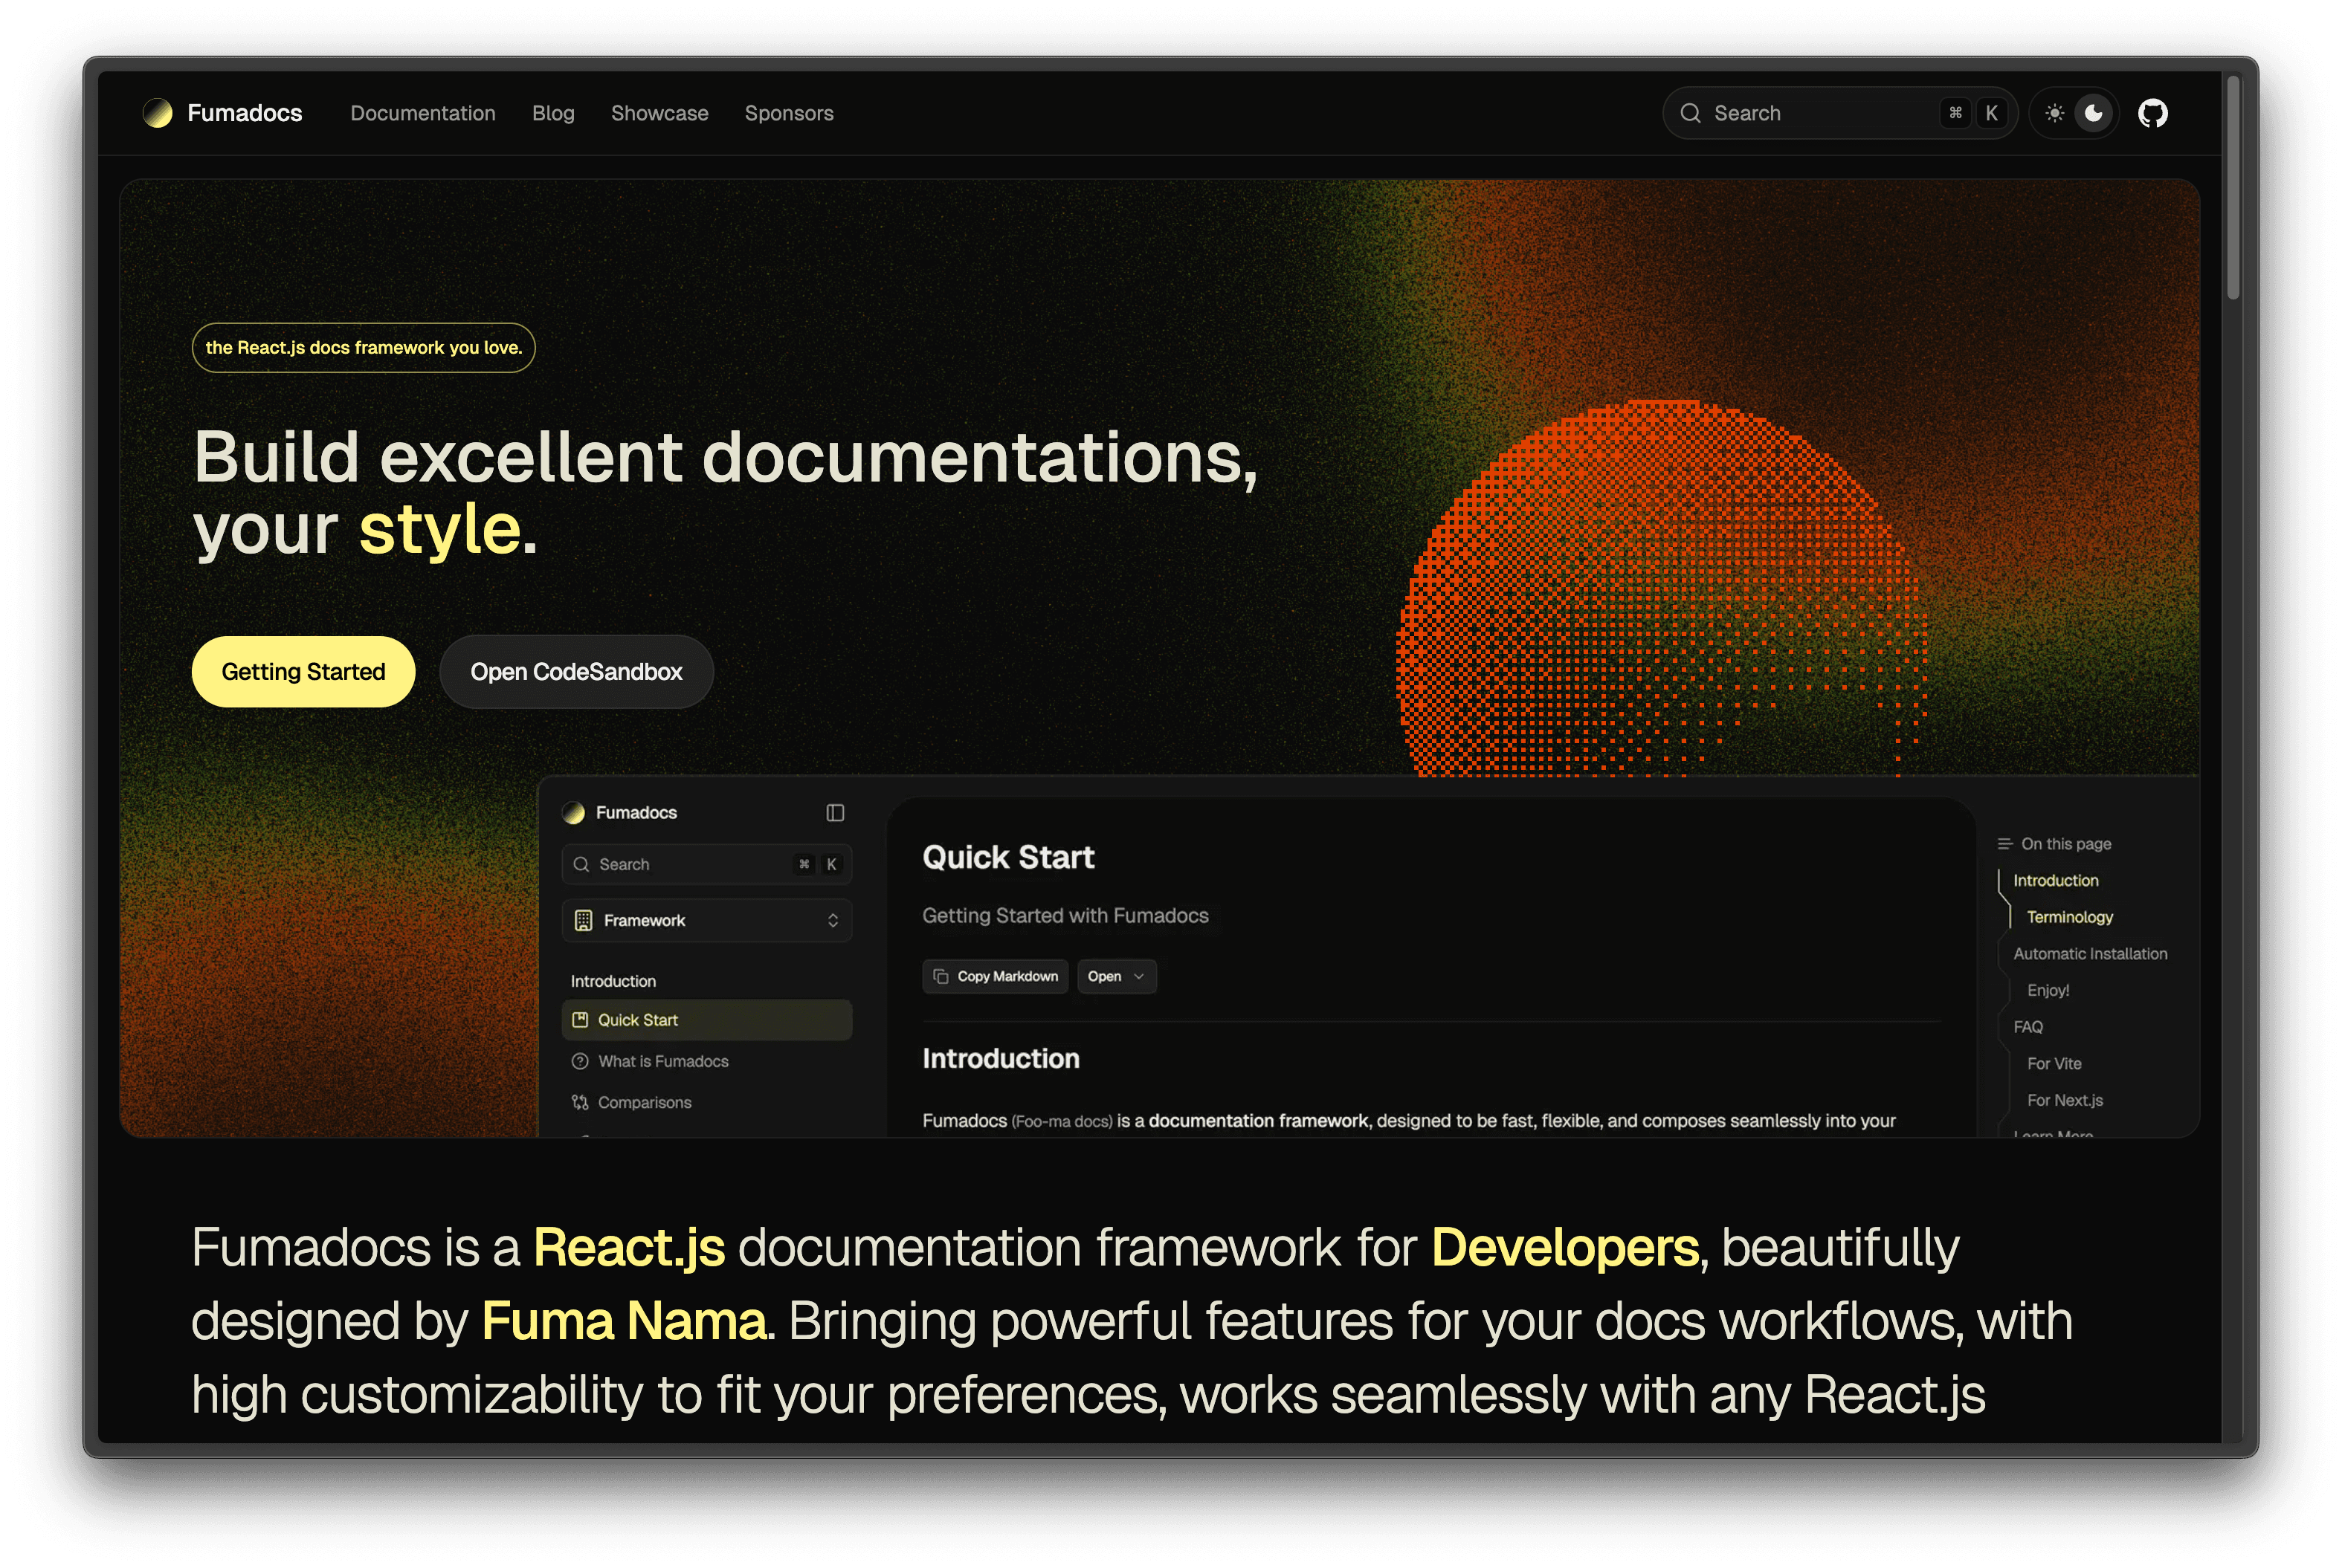2342x1568 pixels.
Task: Switch to light theme sun toggle
Action: 2054,113
